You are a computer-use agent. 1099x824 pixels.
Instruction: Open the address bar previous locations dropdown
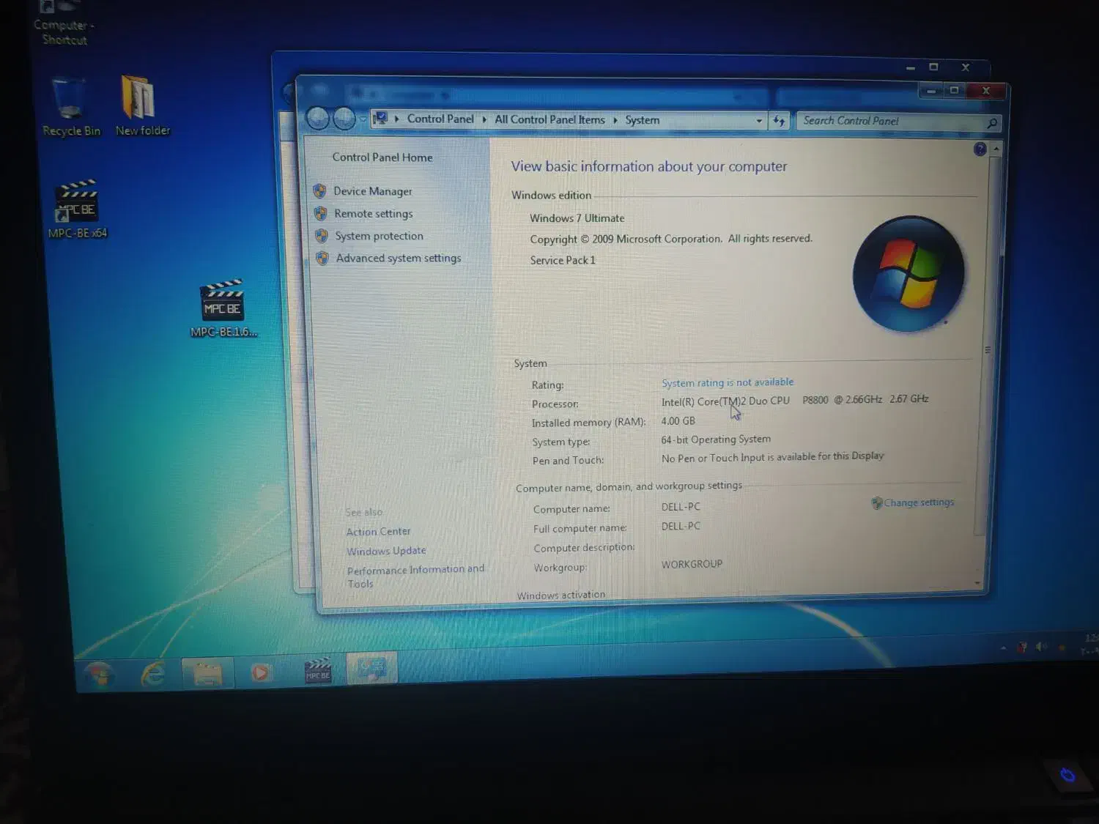point(759,121)
